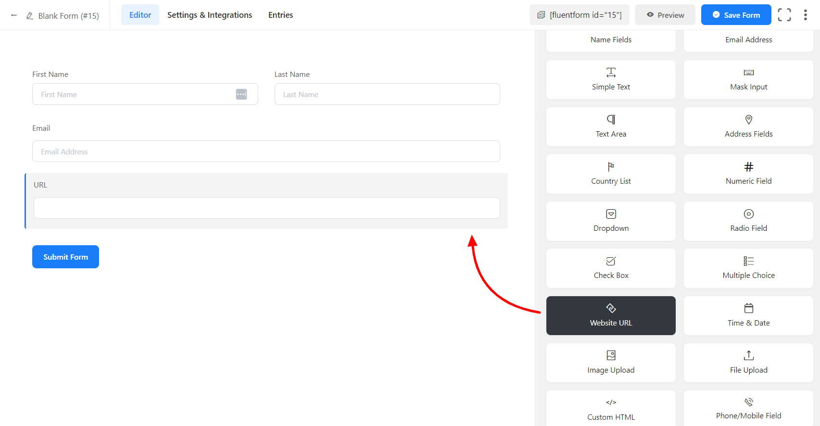Click the Email Address input field

tap(266, 151)
